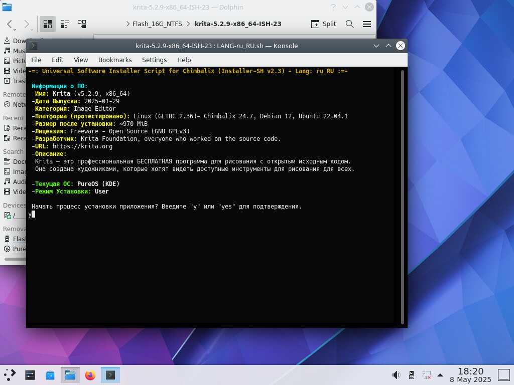Click the https://krita.org URL in terminal
Image resolution: width=514 pixels, height=385 pixels.
82,146
